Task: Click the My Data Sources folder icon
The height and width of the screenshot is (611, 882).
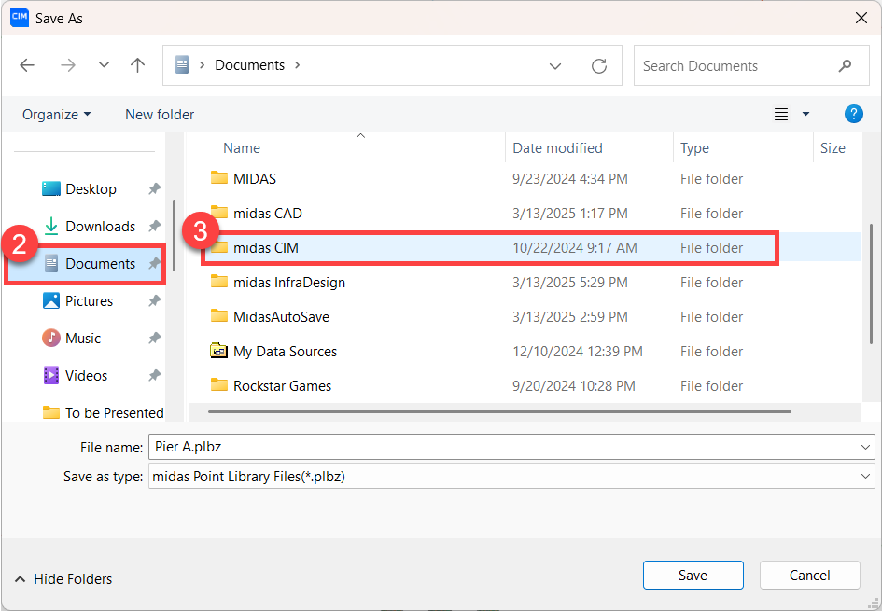Action: pyautogui.click(x=218, y=351)
